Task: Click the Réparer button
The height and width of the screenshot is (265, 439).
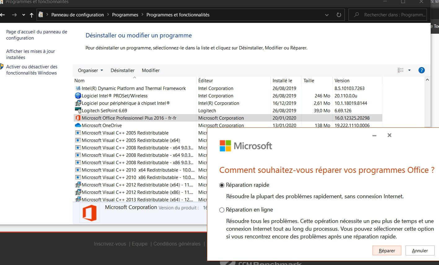Action: (387, 251)
